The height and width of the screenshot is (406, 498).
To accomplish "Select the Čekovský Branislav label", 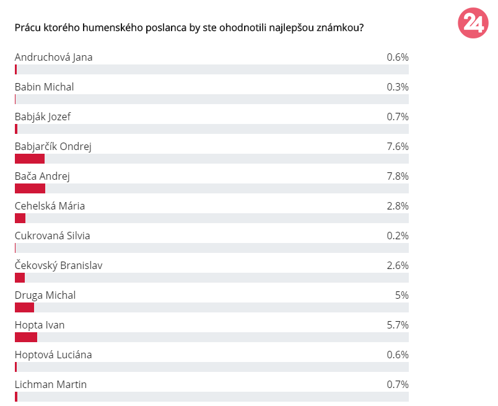I will [x=58, y=265].
